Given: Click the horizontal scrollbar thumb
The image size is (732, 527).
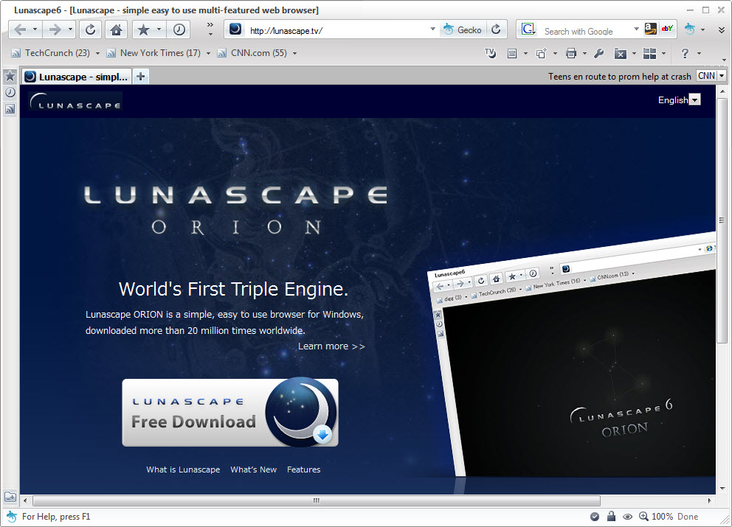Looking at the screenshot, I should pyautogui.click(x=317, y=500).
